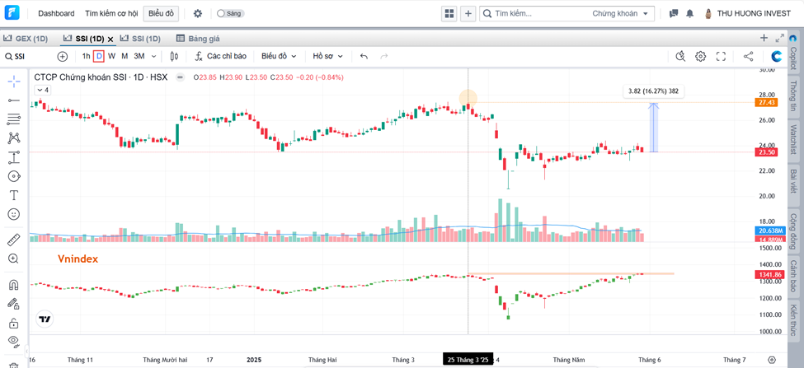804x368 pixels.
Task: Open the Bảng giá tab
Action: coord(198,39)
